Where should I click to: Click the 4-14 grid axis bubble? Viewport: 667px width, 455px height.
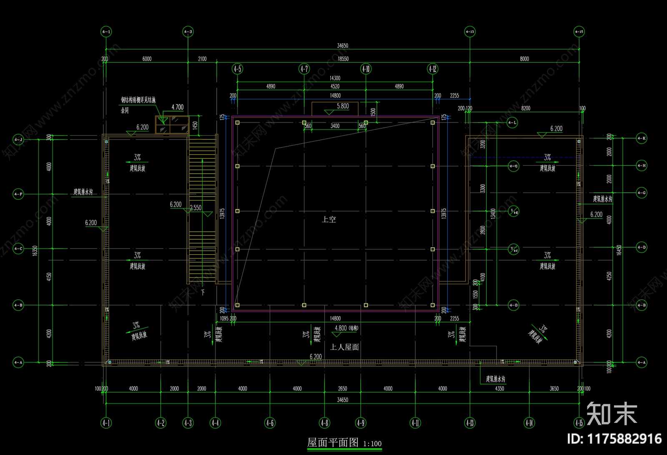click(x=529, y=423)
